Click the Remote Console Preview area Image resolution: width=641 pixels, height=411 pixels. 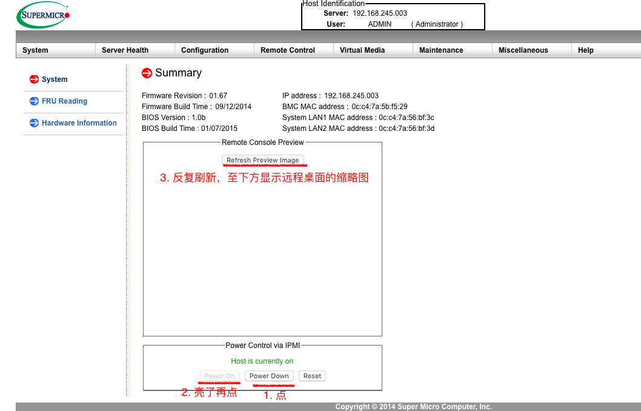[262, 255]
